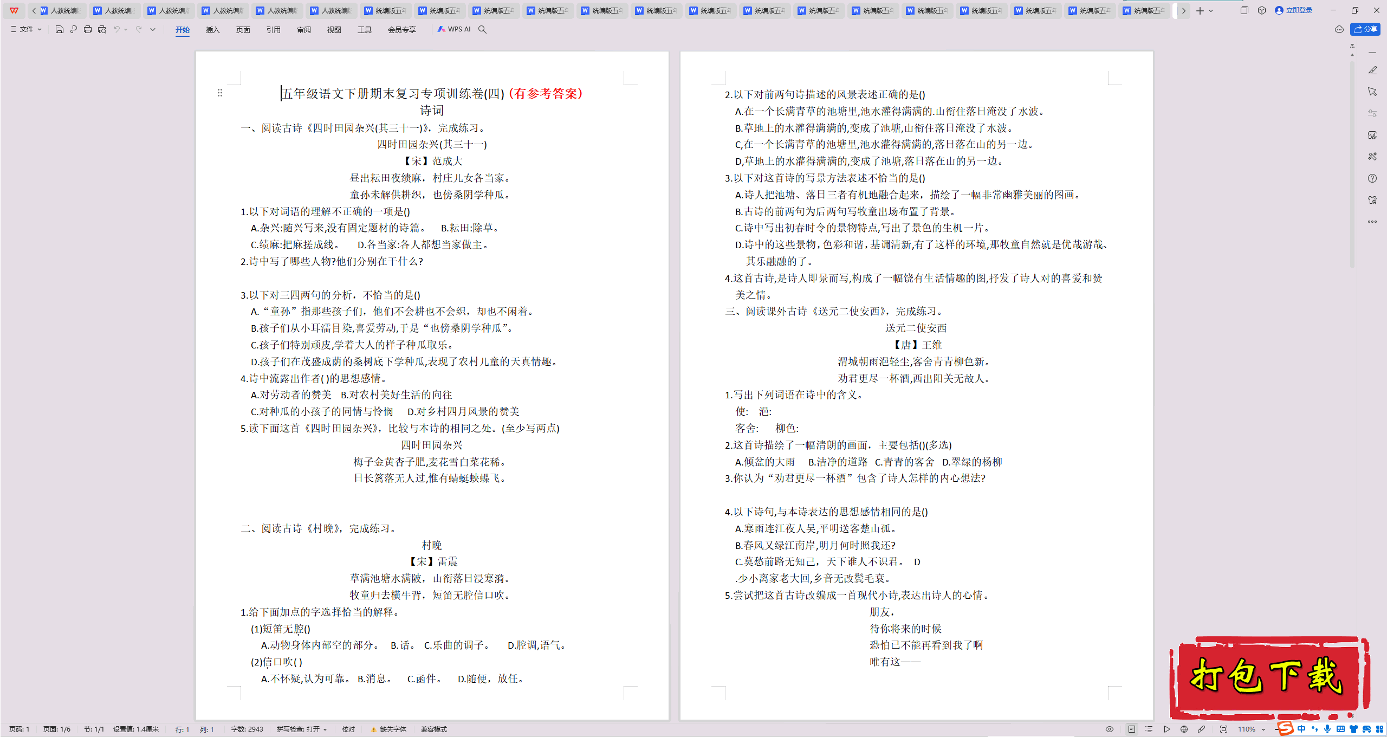The width and height of the screenshot is (1387, 737).
Task: Click 兼容模式 in the status bar
Action: (434, 729)
